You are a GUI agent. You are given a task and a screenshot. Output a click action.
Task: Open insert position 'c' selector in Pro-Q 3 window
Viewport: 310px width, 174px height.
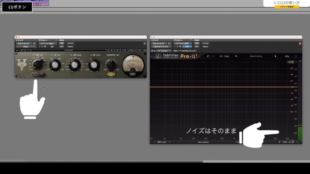tap(170, 43)
